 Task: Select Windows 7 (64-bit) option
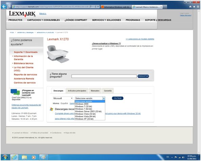pyautogui.click(x=90, y=109)
